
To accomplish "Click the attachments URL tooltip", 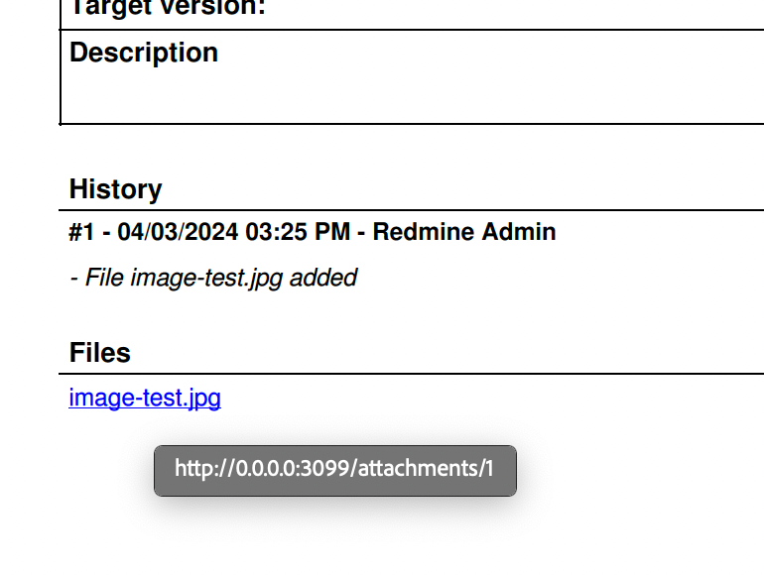I will point(335,471).
